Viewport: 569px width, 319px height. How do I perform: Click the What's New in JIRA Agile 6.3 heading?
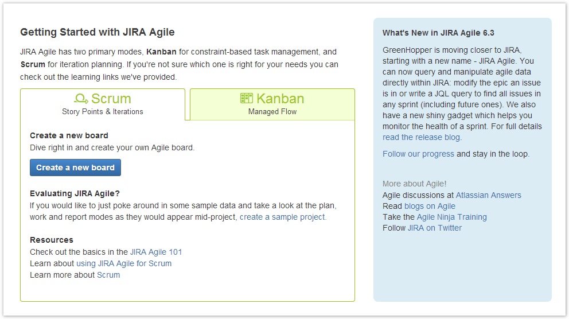coord(438,33)
